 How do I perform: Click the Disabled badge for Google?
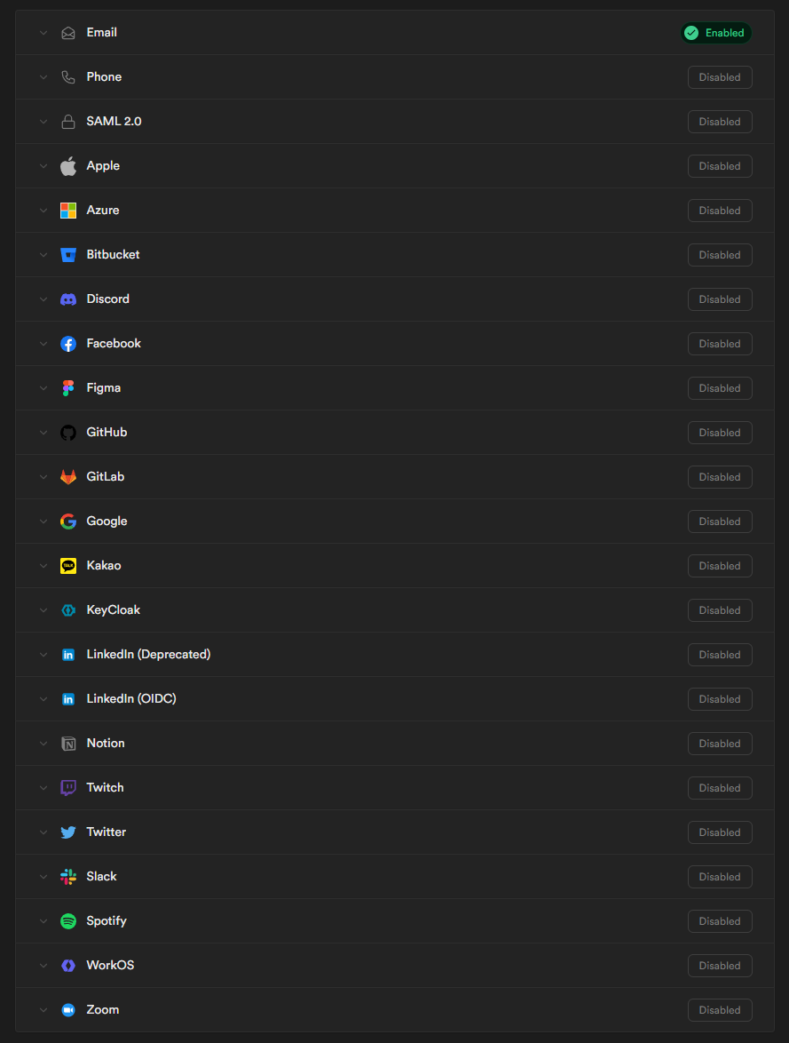(x=720, y=521)
